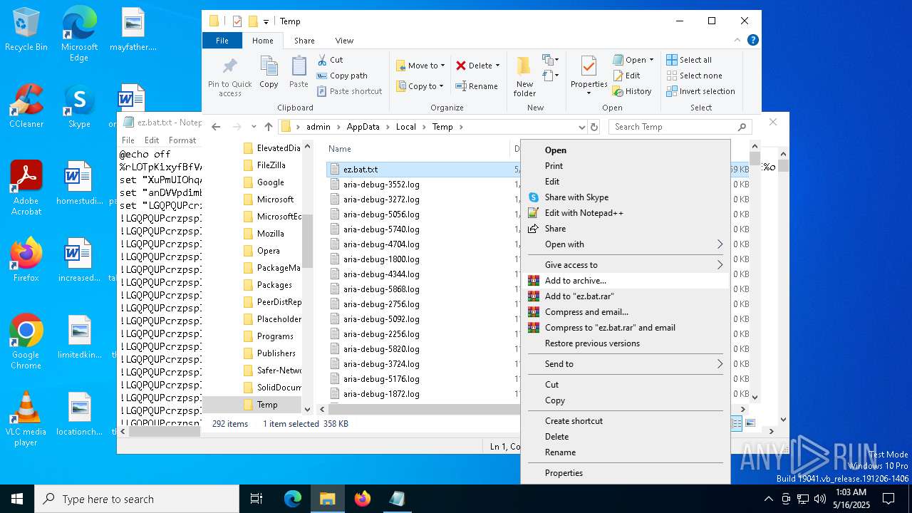Select Share with Skype entry

[626, 197]
